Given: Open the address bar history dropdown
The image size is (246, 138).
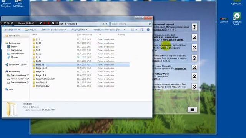Looking at the screenshot, I should point(103,24).
